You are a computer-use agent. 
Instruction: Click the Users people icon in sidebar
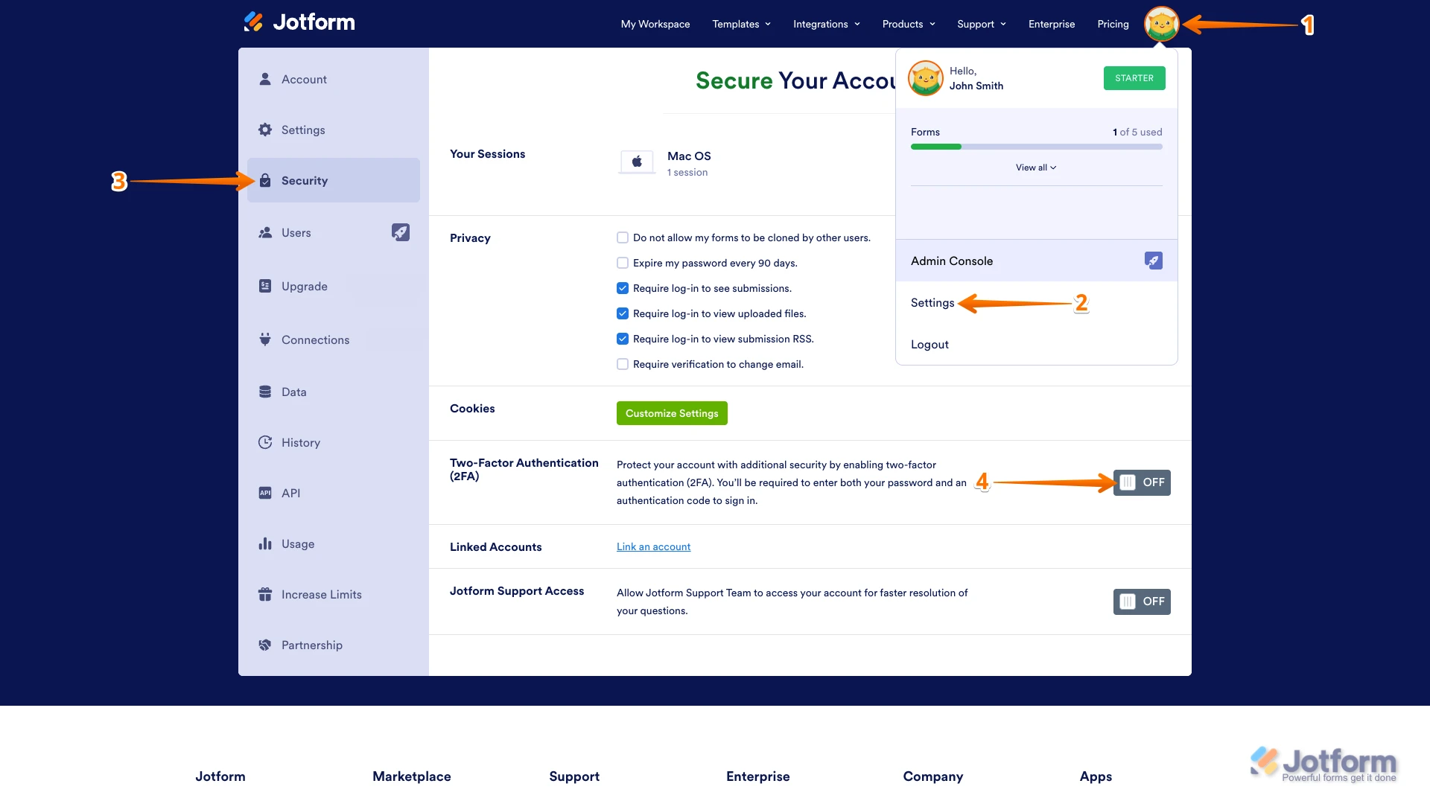point(264,232)
